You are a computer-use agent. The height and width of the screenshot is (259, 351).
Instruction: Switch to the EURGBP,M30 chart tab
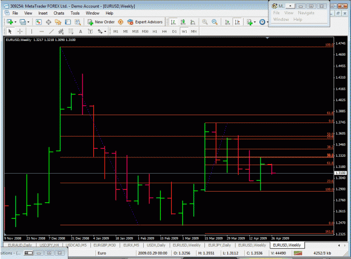pyautogui.click(x=104, y=245)
